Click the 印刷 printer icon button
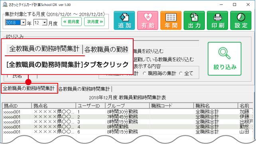This screenshot has width=256, height=145. pyautogui.click(x=217, y=21)
